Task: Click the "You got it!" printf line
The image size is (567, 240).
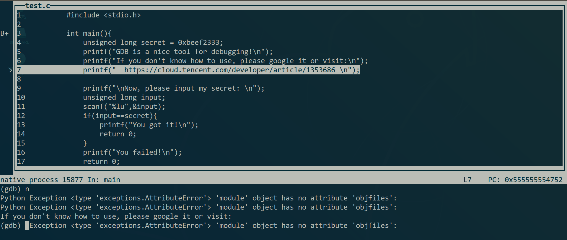Action: (x=149, y=125)
